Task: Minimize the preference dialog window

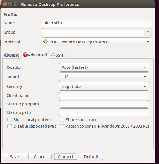Action: (x=10, y=5)
